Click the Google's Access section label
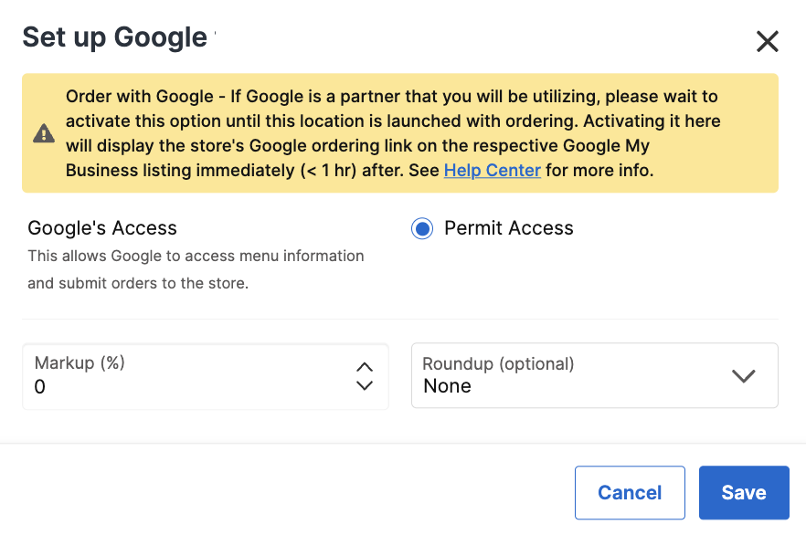Screen dimensions: 806x535 (x=102, y=228)
